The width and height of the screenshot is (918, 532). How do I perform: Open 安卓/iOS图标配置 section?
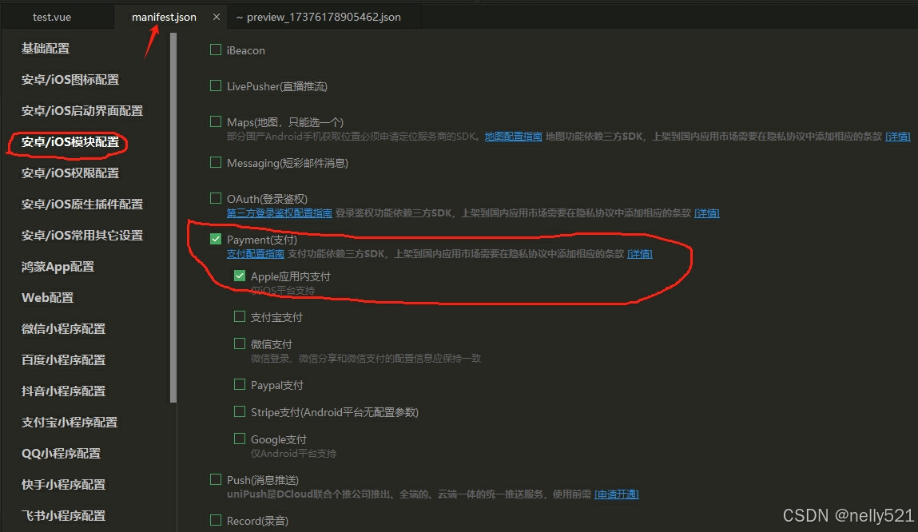tap(70, 80)
